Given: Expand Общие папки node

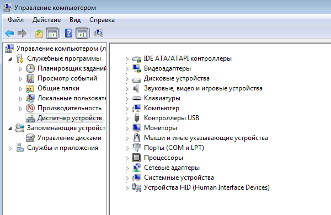Looking at the screenshot, I should [21, 89].
